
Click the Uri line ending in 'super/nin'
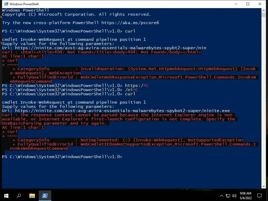pos(104,48)
